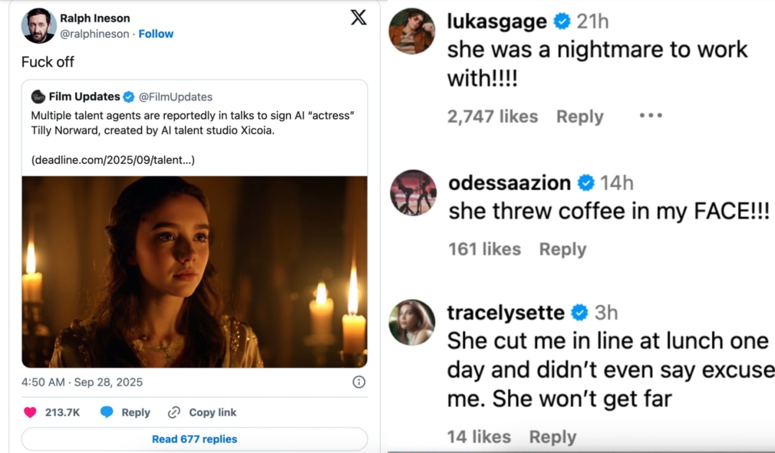Screen dimensions: 775x453
Task: Reply to tracelysette's comment
Action: [552, 437]
